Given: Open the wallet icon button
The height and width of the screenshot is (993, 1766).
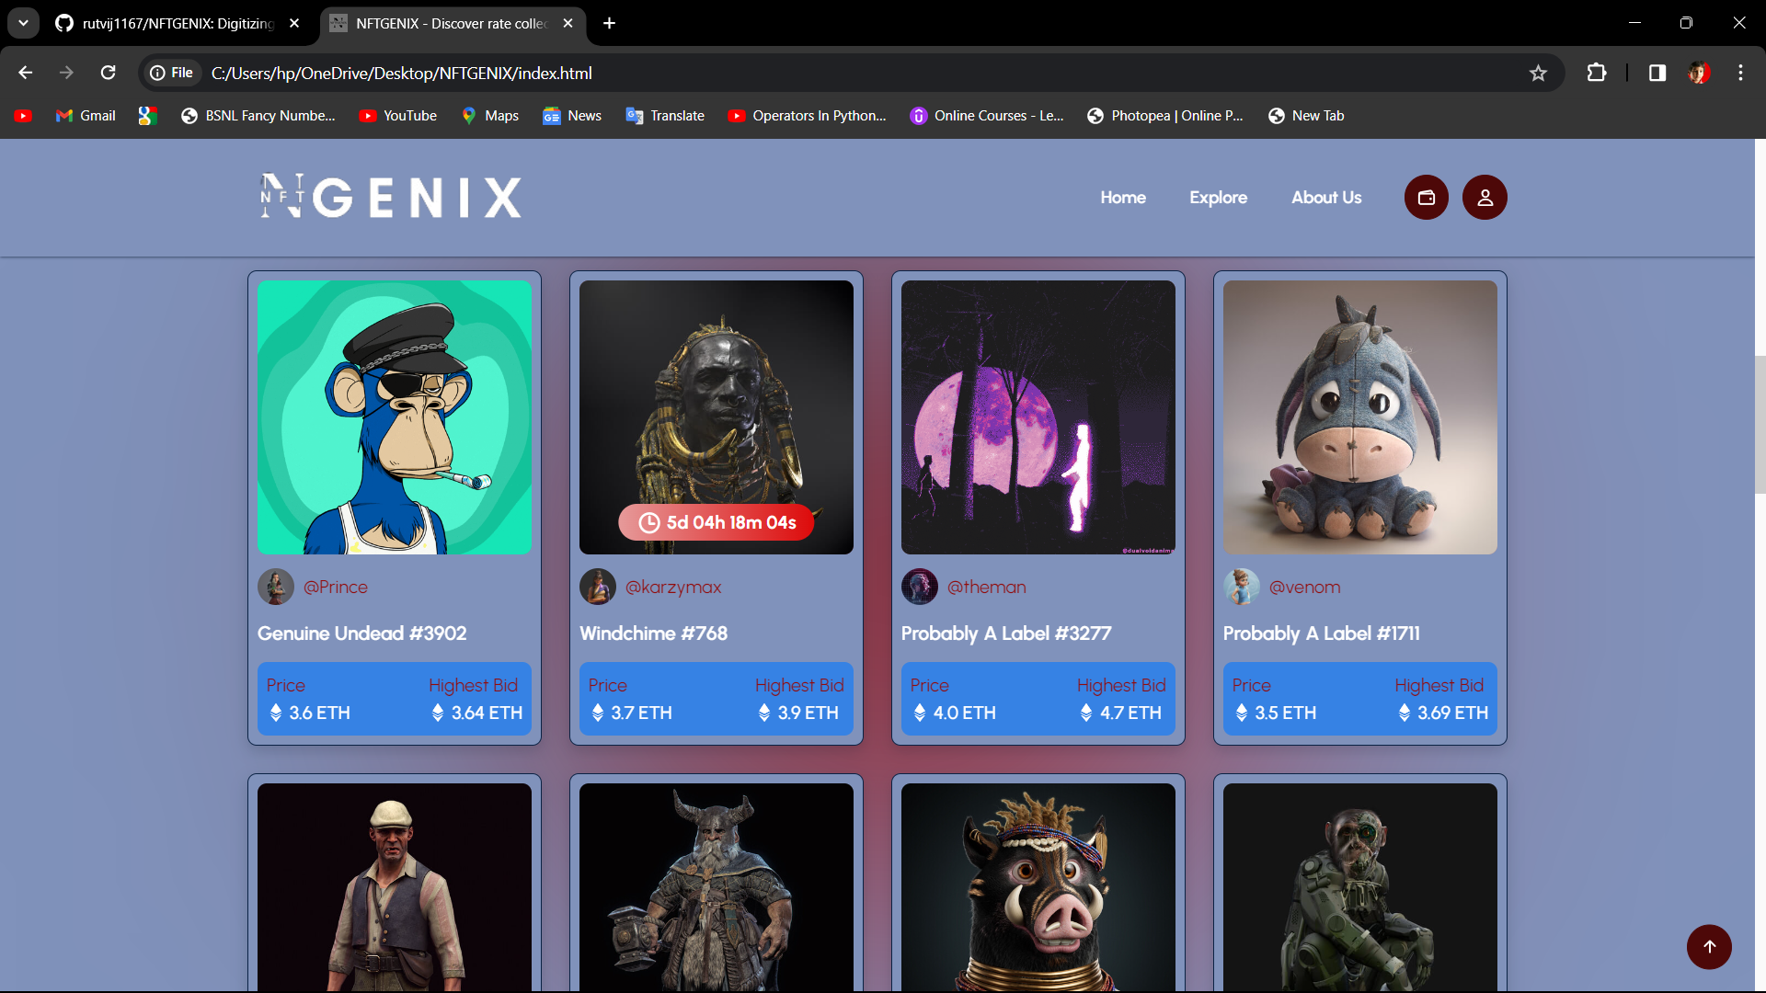Looking at the screenshot, I should [x=1426, y=198].
